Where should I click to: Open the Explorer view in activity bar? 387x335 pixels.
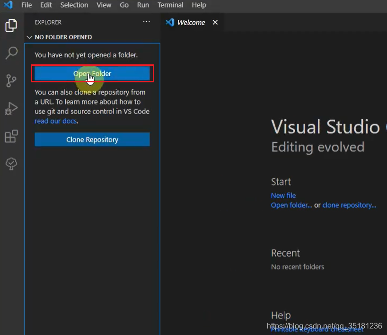[x=11, y=25]
